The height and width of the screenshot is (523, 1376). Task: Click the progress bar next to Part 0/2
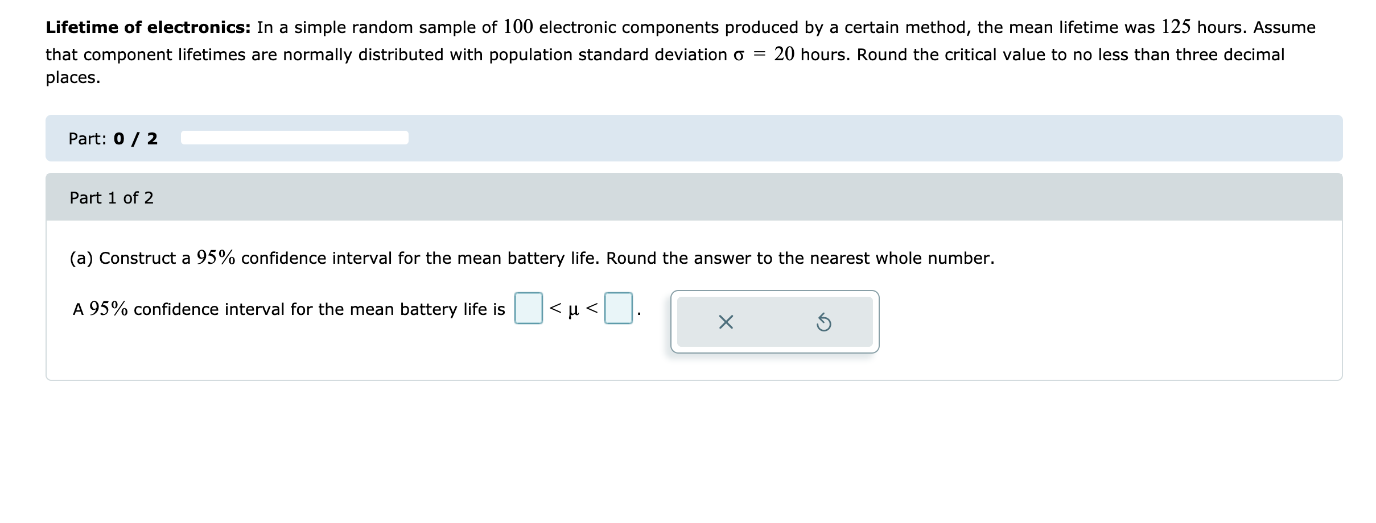coord(294,136)
